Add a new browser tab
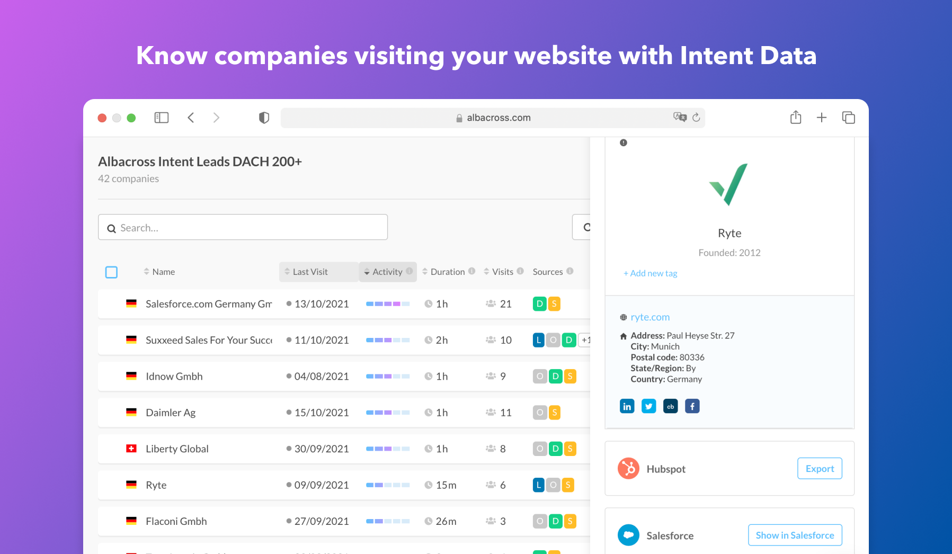The width and height of the screenshot is (952, 554). (822, 118)
